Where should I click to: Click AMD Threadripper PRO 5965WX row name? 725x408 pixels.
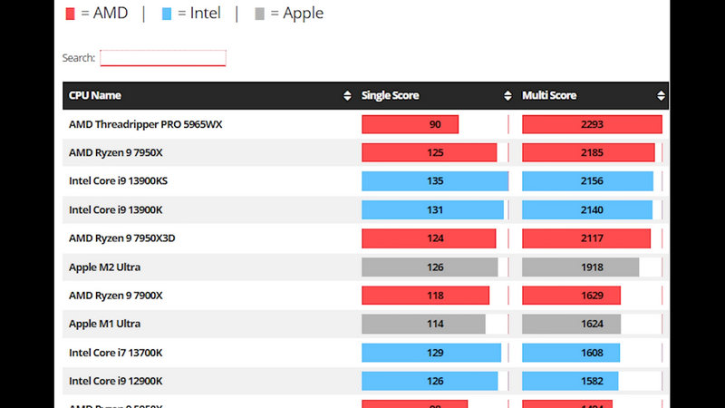tap(145, 124)
